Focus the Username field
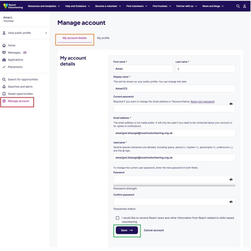Image resolution: width=251 pixels, height=251 pixels. (174, 158)
